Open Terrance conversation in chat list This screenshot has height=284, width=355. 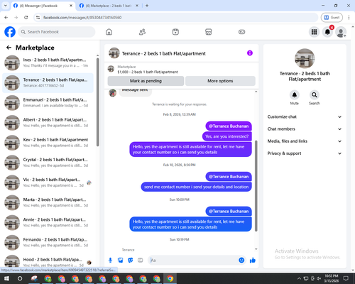point(48,82)
